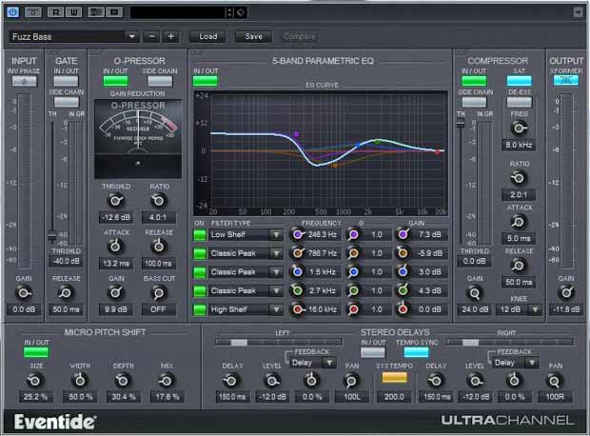Click the Compressor Attack knob
The image size is (590, 436).
coord(519,221)
